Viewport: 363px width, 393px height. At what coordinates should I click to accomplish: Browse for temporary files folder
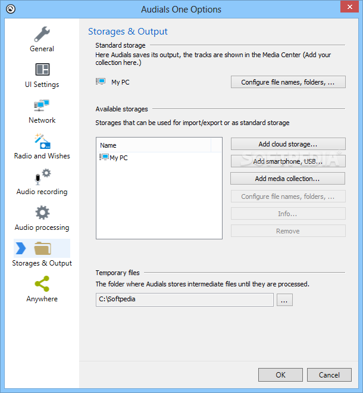pyautogui.click(x=284, y=300)
